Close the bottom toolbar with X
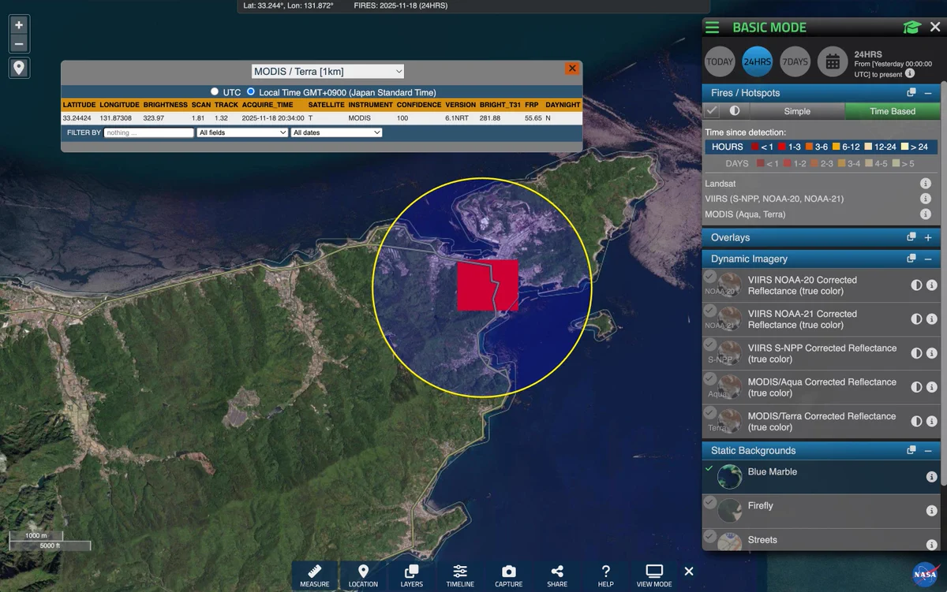 coord(689,572)
